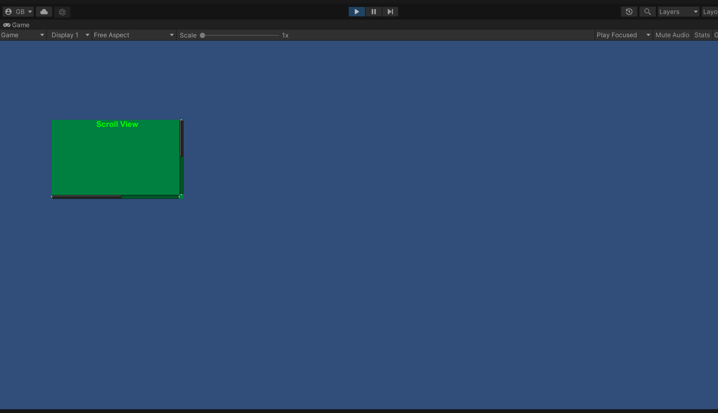Screen dimensions: 718x413
Task: Open Unity Cloud services icon
Action: (x=44, y=12)
